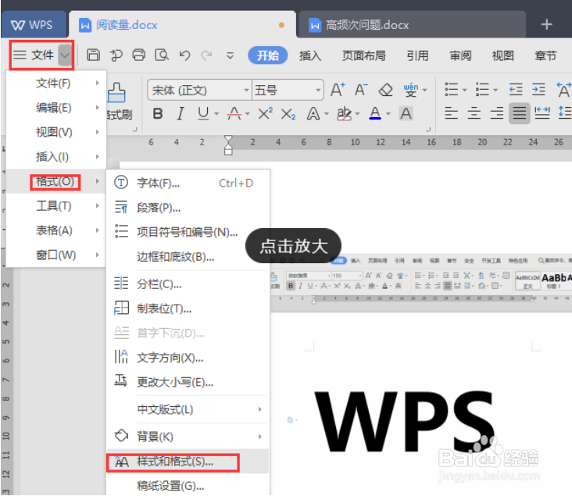Select 样式和格式(S)... menu entry
Viewport: 572px width, 496px height.
pyautogui.click(x=188, y=462)
